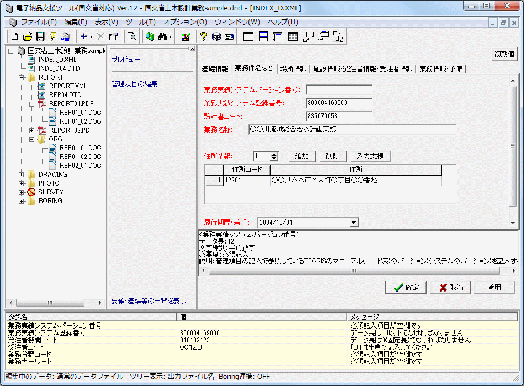The width and height of the screenshot is (524, 386).
Task: Click the third-from-last dotted window layout icon
Action: pos(308,36)
